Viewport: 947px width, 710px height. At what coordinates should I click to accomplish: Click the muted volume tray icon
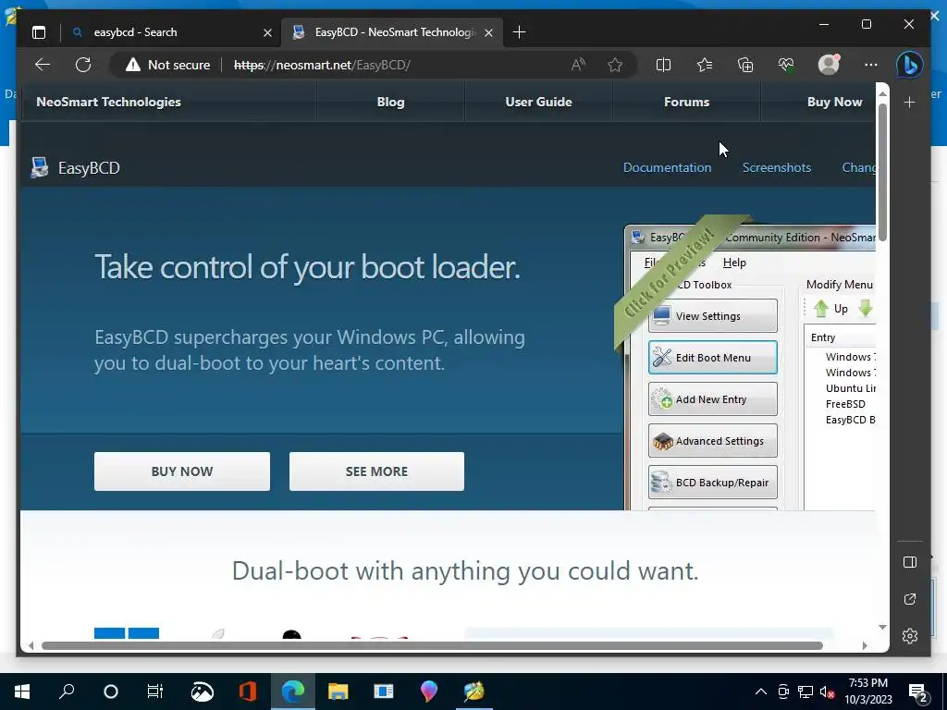827,692
